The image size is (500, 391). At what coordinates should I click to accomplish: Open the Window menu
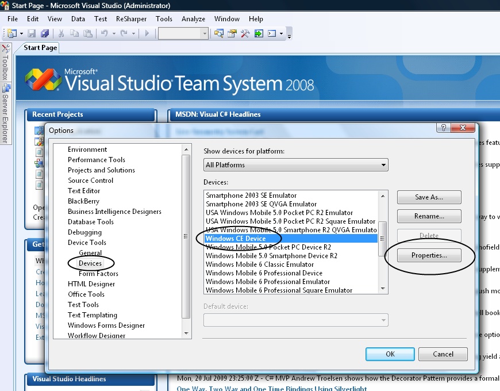point(226,19)
